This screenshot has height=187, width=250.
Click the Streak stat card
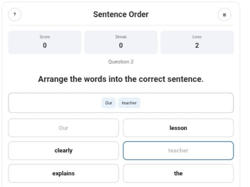click(121, 42)
